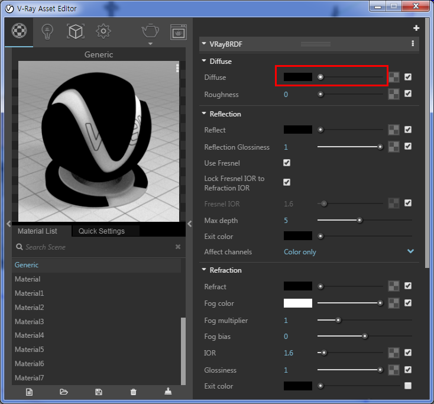Open the Reflect color swatch
Screen dimensions: 434x404
(298, 130)
